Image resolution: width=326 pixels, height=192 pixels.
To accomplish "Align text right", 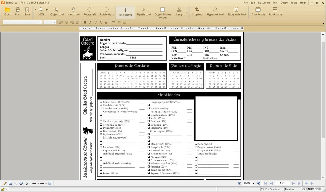I will 72,22.
